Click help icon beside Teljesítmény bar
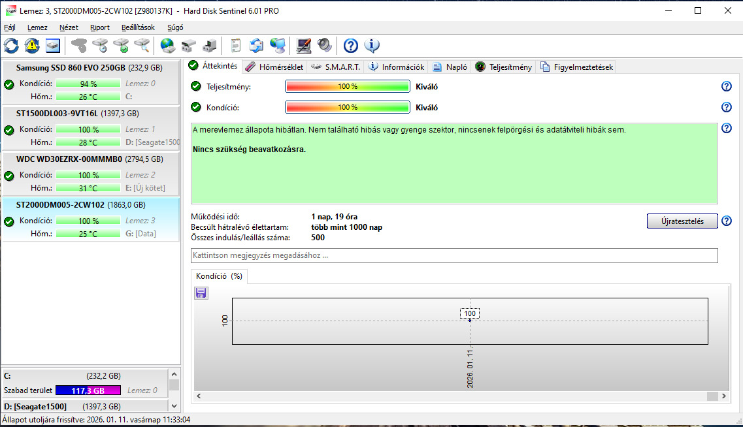This screenshot has height=427, width=743. tap(727, 87)
